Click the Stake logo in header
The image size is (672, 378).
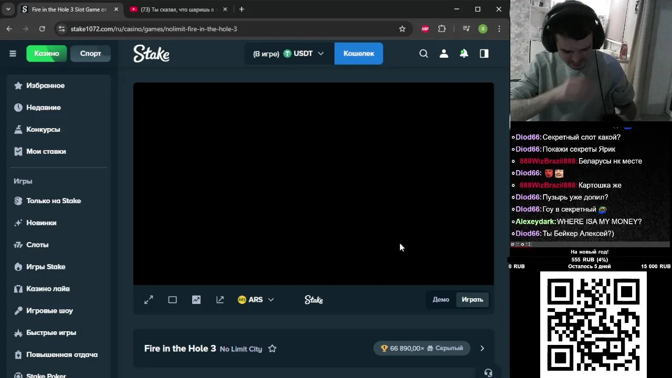(x=151, y=54)
